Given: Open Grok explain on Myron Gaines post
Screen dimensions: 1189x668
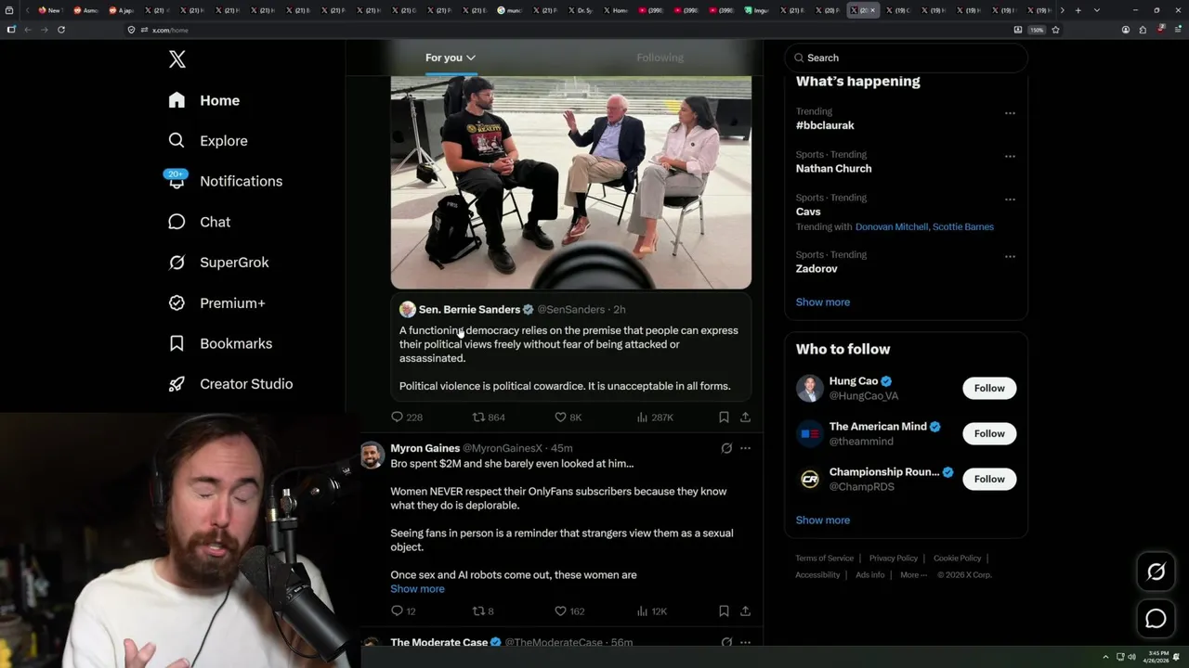Looking at the screenshot, I should [x=726, y=448].
